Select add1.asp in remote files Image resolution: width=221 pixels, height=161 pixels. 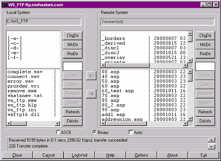pos(113,114)
